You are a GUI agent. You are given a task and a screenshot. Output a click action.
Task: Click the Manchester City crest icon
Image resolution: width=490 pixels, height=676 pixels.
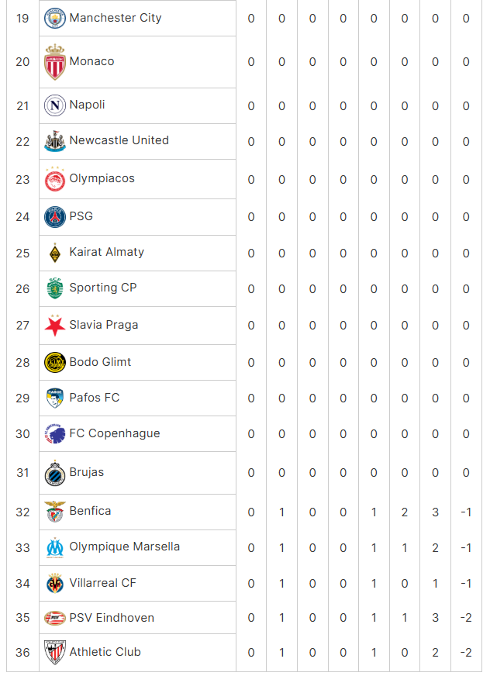pos(55,18)
